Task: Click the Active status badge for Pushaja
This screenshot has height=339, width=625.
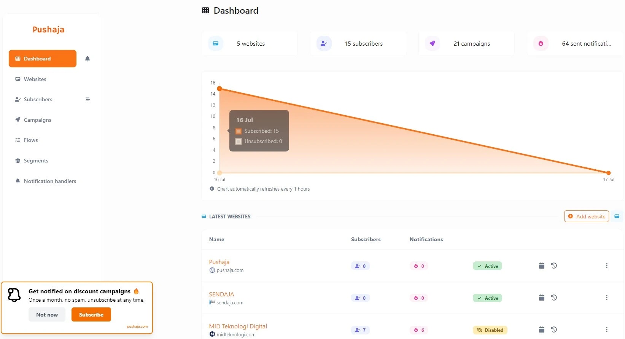Action: (x=487, y=266)
